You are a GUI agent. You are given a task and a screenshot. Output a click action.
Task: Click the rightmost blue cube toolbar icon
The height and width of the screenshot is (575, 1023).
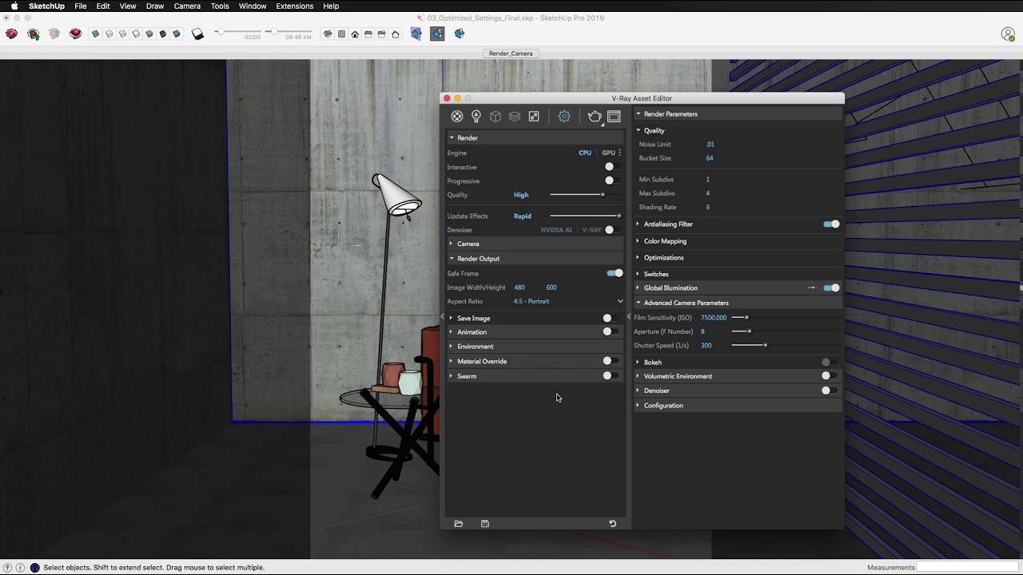460,34
